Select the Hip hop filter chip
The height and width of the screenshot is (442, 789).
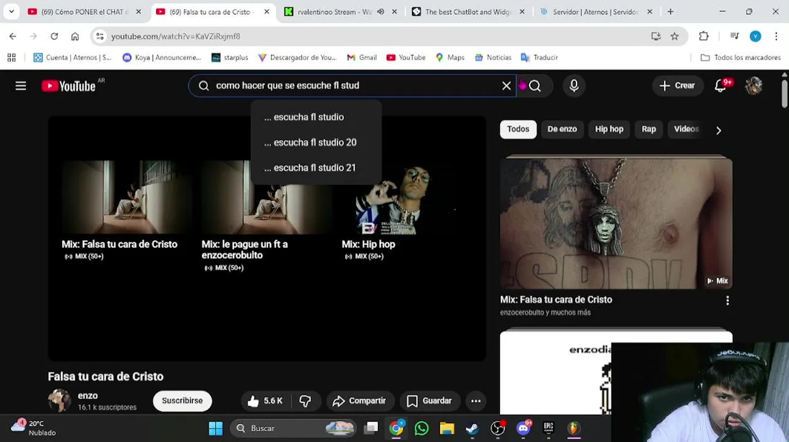click(609, 129)
